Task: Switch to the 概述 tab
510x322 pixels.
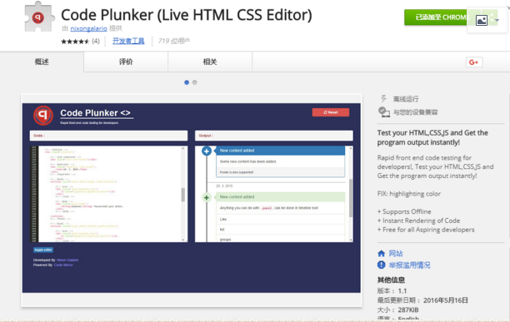Action: 42,62
